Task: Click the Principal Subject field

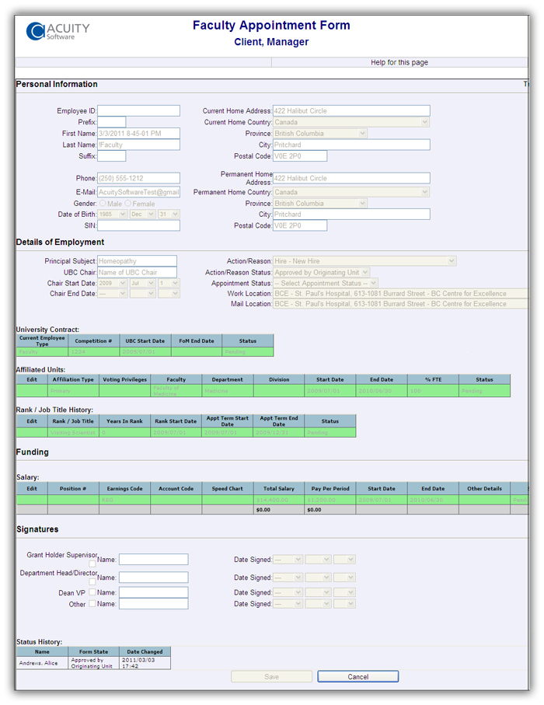Action: click(x=137, y=260)
